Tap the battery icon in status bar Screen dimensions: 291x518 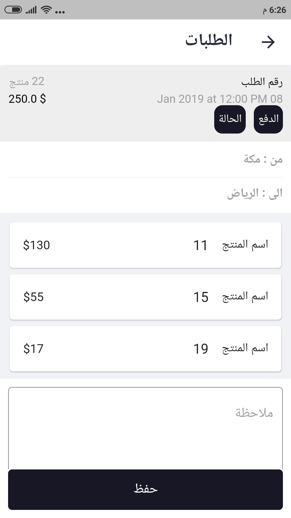(x=13, y=10)
